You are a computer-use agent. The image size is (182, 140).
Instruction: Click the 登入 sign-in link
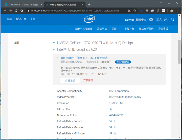[x=159, y=19]
